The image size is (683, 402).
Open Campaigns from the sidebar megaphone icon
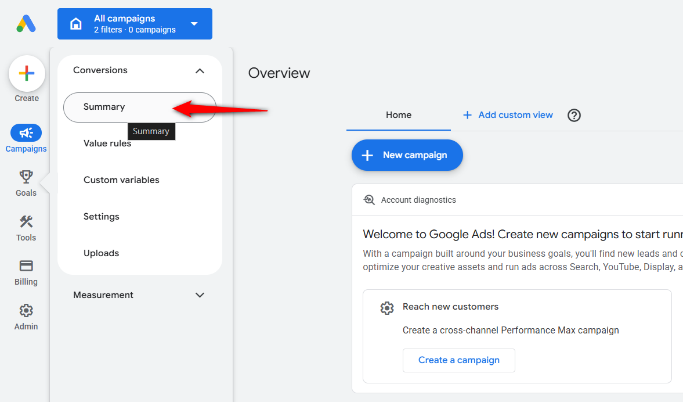26,132
